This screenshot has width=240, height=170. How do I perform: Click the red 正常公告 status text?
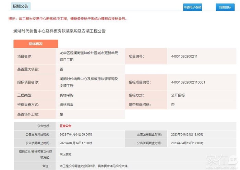click(x=65, y=126)
